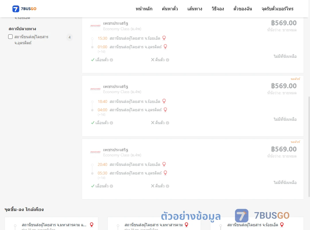Open map pin for 20:40 Roi Et departure

(164, 164)
